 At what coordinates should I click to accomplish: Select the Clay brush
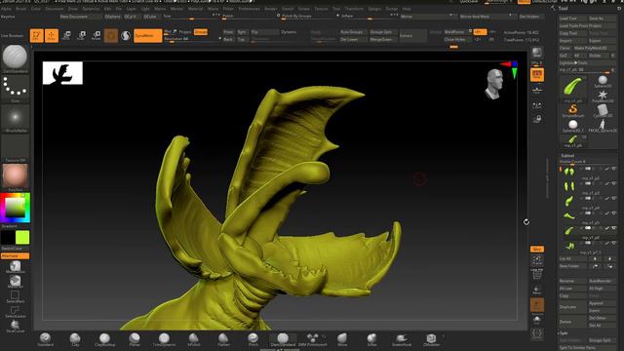tap(75, 339)
